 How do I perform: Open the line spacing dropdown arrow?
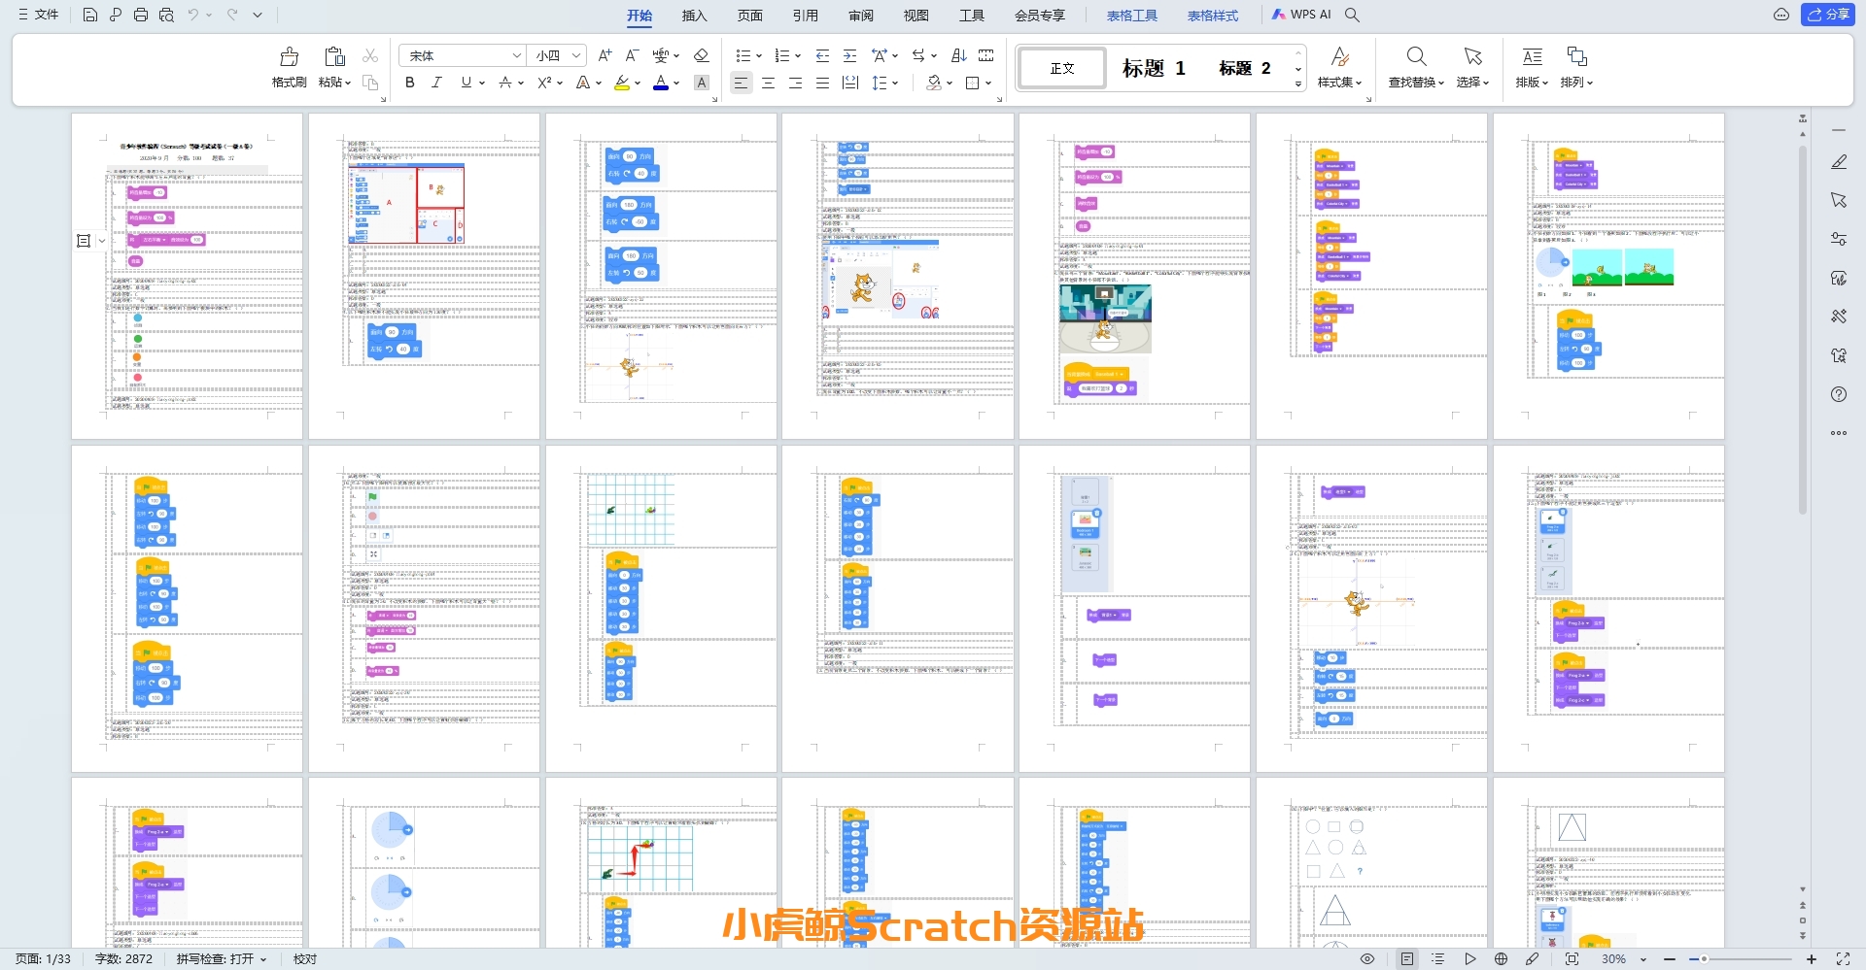895,83
